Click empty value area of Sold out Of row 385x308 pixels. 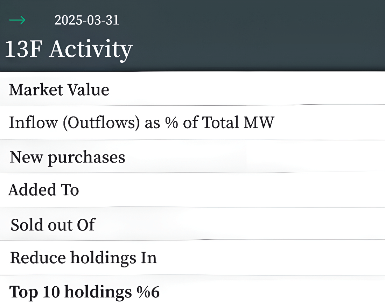coord(240,224)
